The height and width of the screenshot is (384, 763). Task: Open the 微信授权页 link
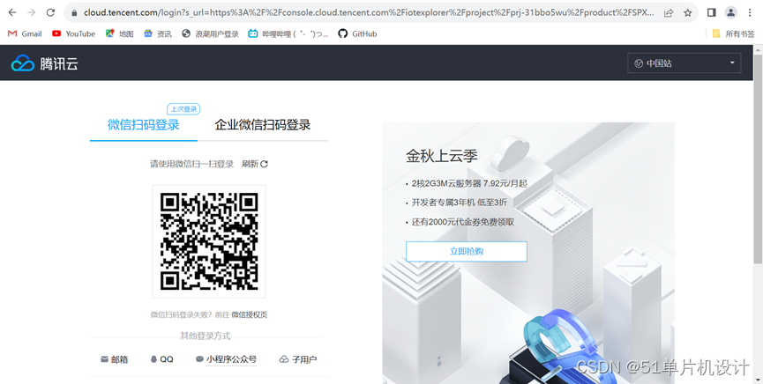[x=249, y=315]
